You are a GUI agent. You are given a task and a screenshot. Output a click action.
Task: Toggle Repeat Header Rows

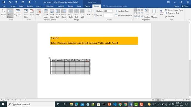(x=174, y=10)
